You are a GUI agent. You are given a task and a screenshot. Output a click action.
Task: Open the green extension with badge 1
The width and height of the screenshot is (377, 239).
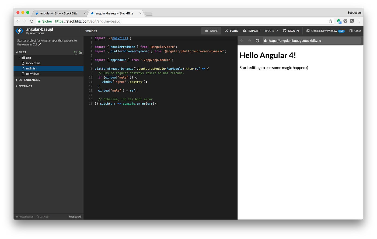pos(339,21)
